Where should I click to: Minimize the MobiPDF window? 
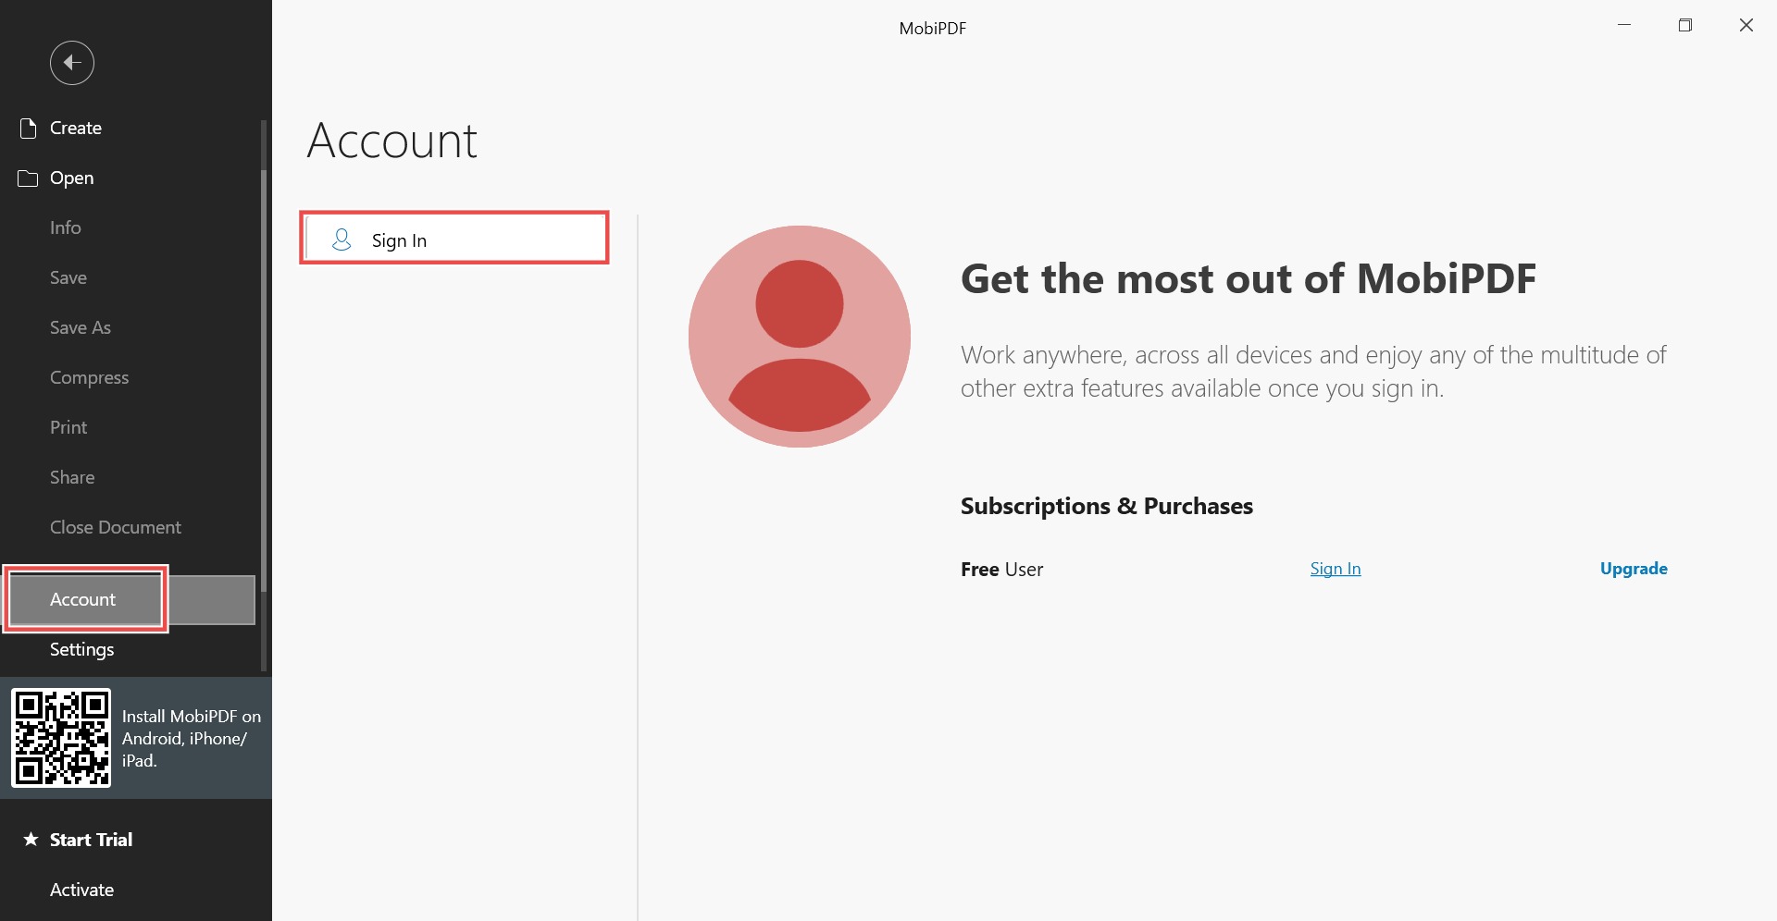click(1624, 26)
